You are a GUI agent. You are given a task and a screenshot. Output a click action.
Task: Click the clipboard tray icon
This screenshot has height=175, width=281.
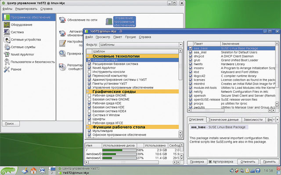pos(248,171)
